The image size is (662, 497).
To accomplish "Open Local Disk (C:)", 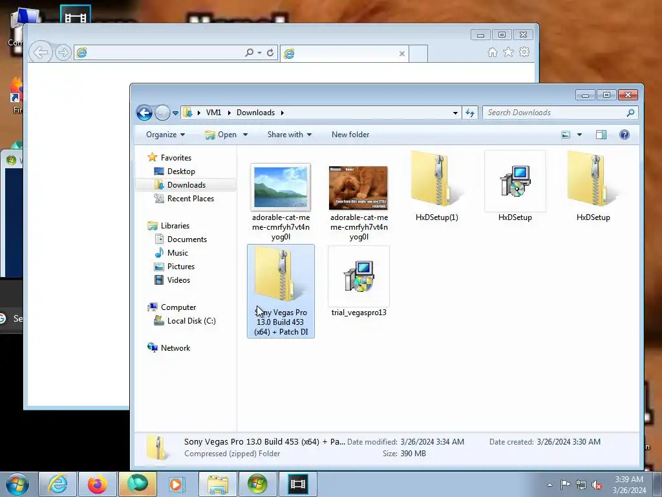I will pos(191,321).
